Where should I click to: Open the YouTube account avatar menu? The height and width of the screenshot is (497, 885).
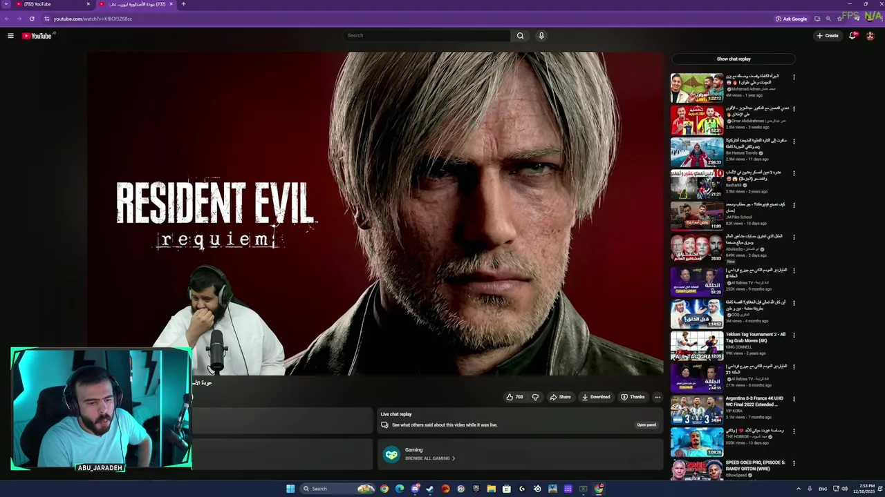coord(870,36)
